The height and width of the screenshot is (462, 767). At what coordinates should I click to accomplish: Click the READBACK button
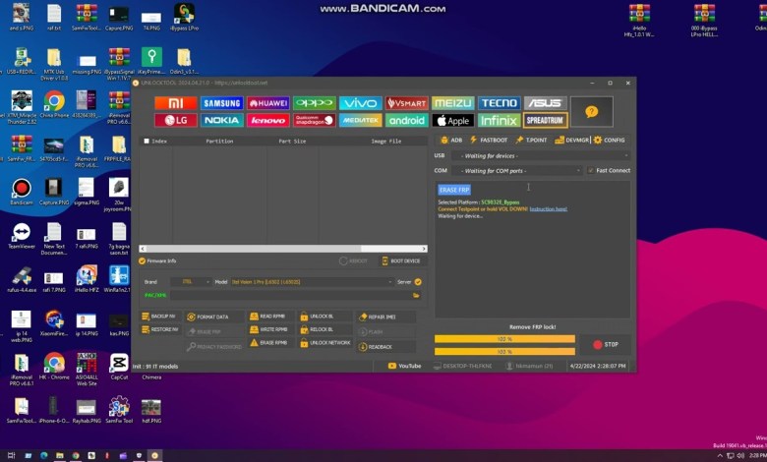[385, 347]
